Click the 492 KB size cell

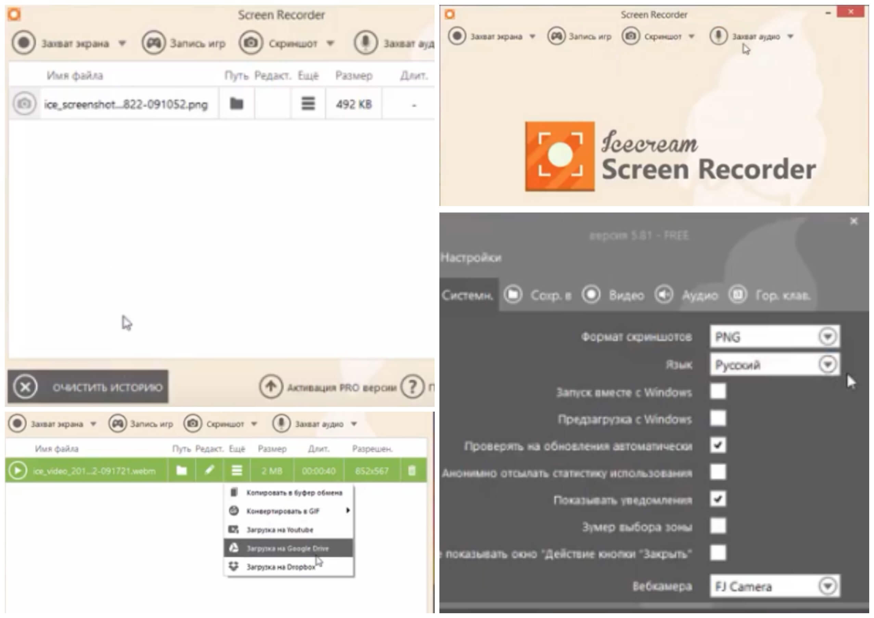point(354,104)
